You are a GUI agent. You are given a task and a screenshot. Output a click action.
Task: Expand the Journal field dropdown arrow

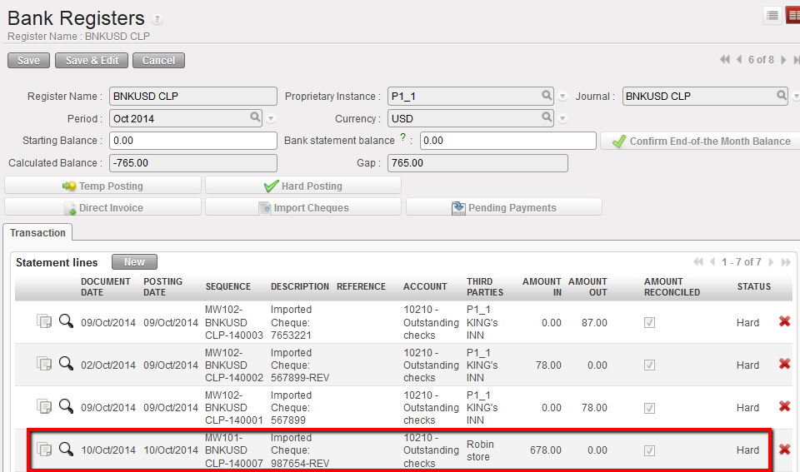796,97
